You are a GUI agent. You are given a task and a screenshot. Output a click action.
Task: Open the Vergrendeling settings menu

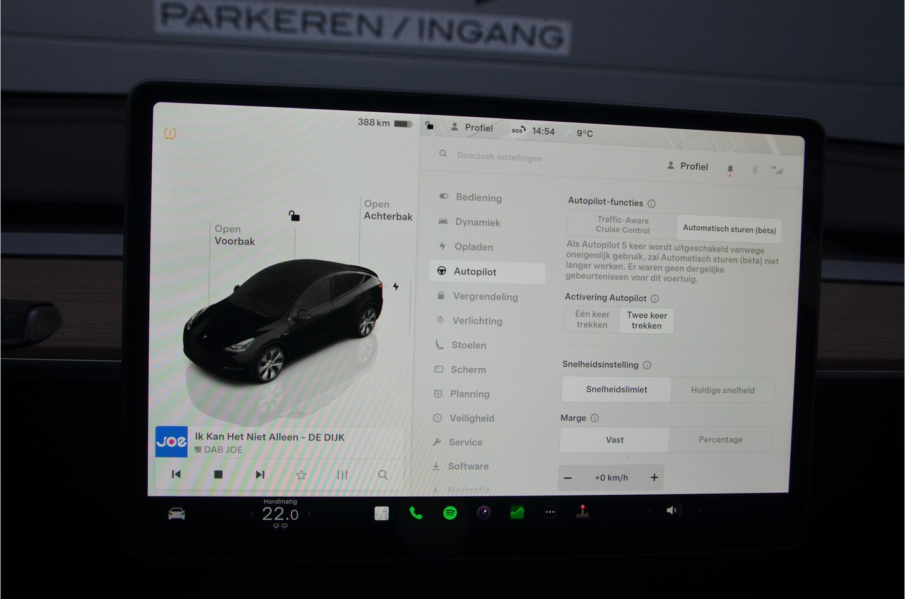click(x=485, y=296)
